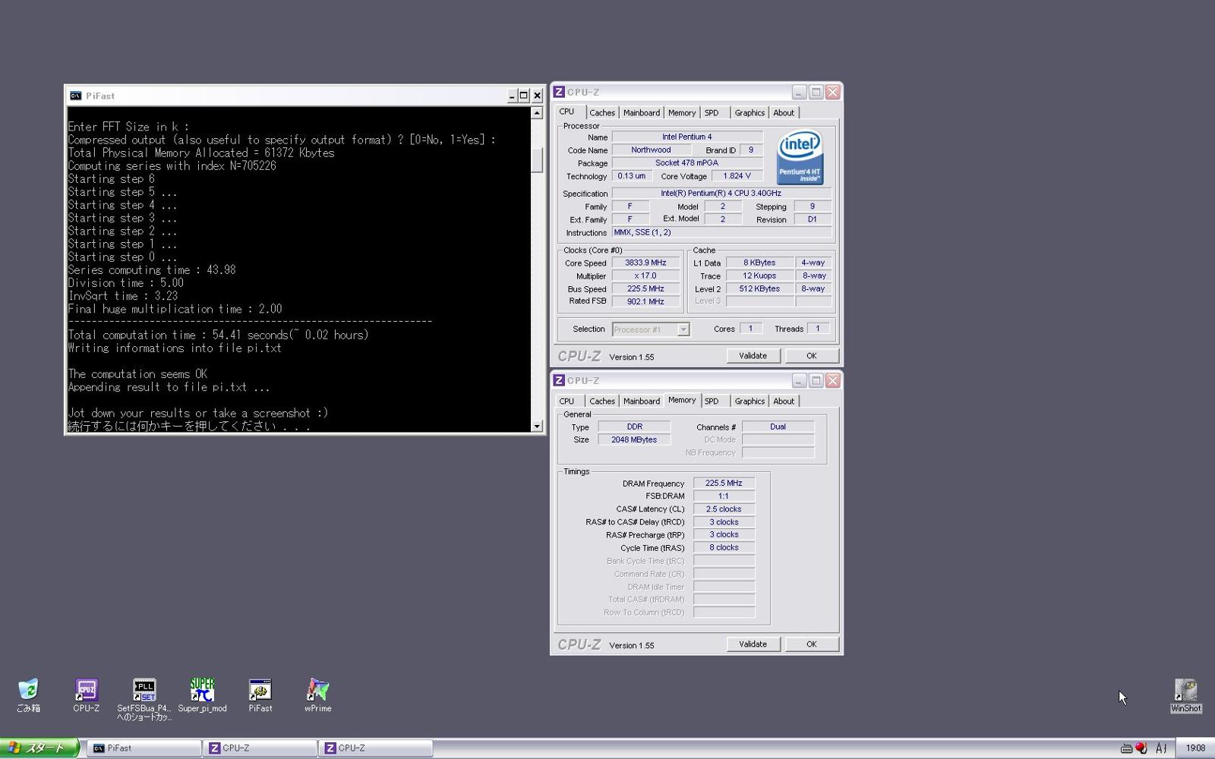Click the Package Socket 478 mPGA field

click(x=686, y=162)
